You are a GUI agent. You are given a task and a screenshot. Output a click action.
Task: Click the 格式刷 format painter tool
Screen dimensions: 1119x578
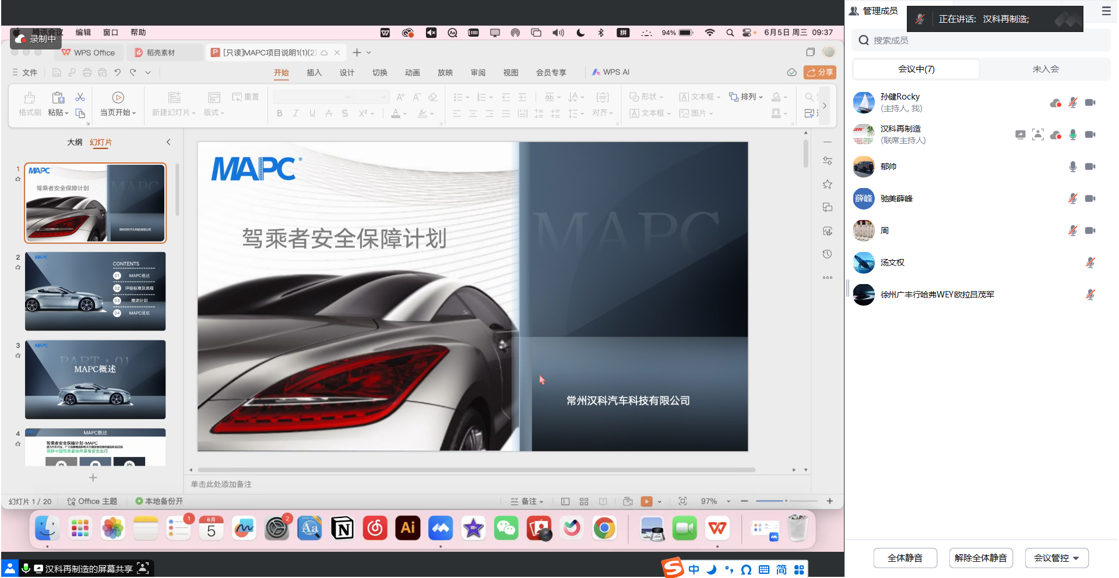click(30, 104)
